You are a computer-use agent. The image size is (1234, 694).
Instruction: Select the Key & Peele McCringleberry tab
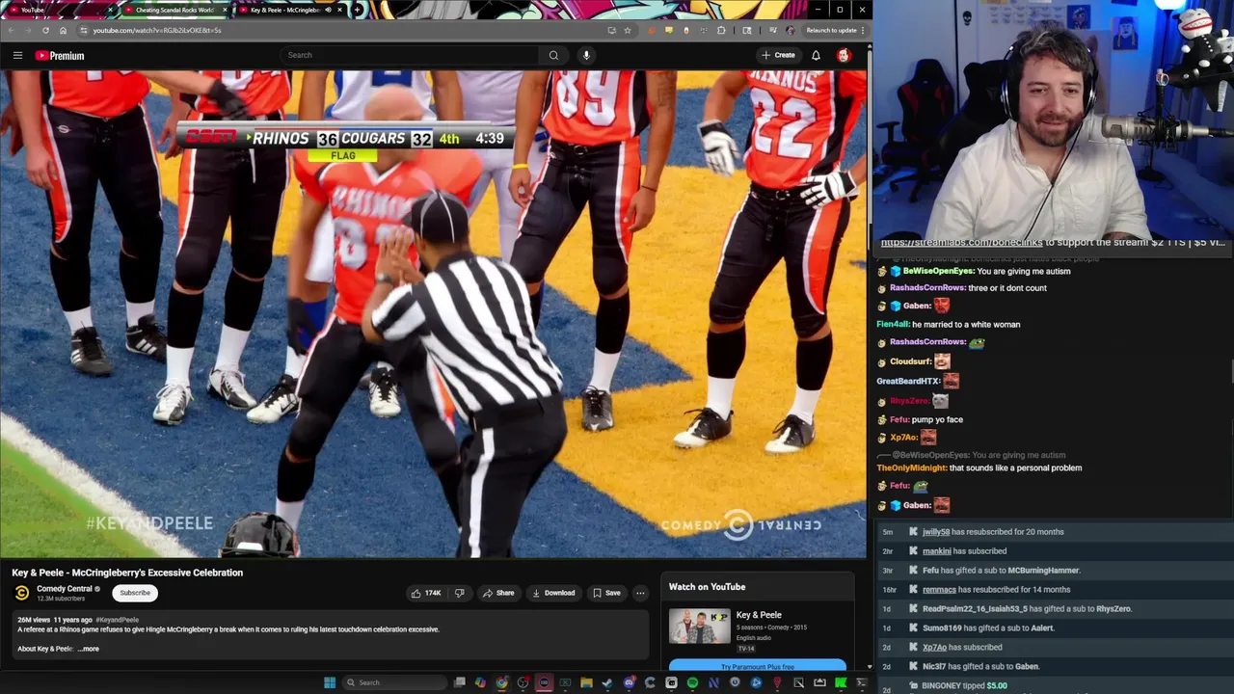pos(291,10)
